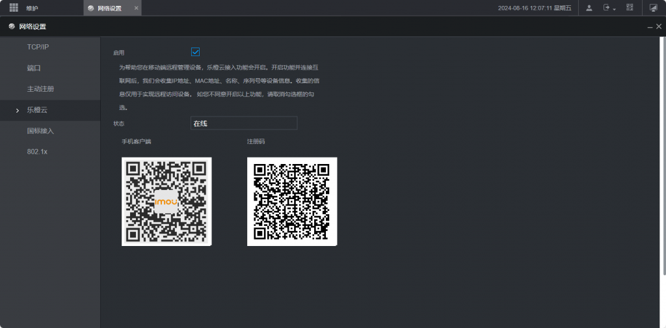Close the 网络设置 tab
Viewport: 666px width, 328px height.
coord(136,8)
